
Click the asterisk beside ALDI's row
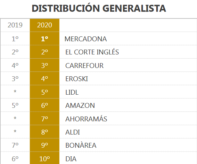(x=15, y=131)
